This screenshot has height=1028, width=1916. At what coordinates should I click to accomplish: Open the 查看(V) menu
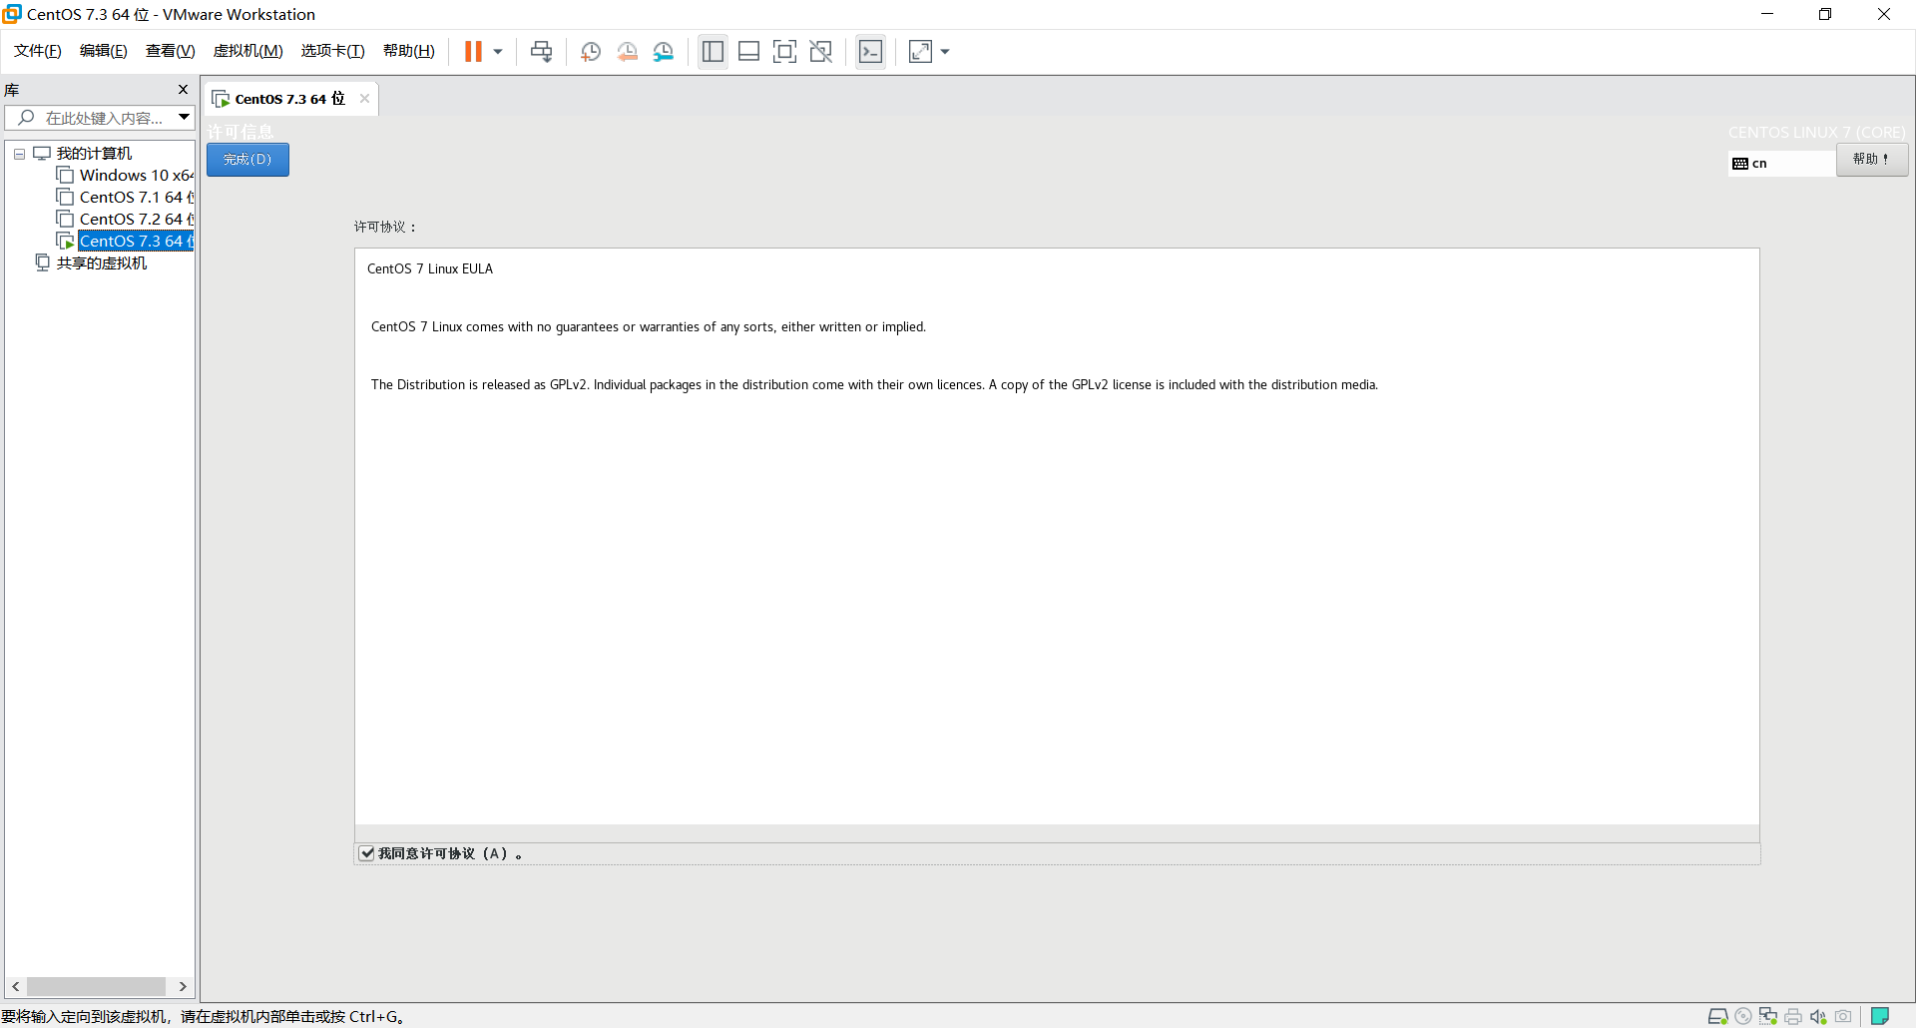tap(171, 51)
